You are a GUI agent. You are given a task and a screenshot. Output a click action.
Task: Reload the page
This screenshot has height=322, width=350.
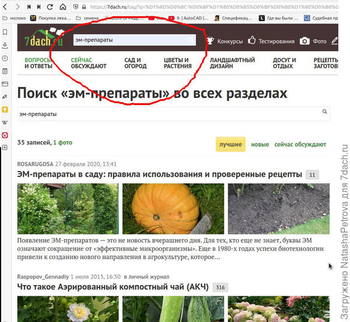click(50, 7)
